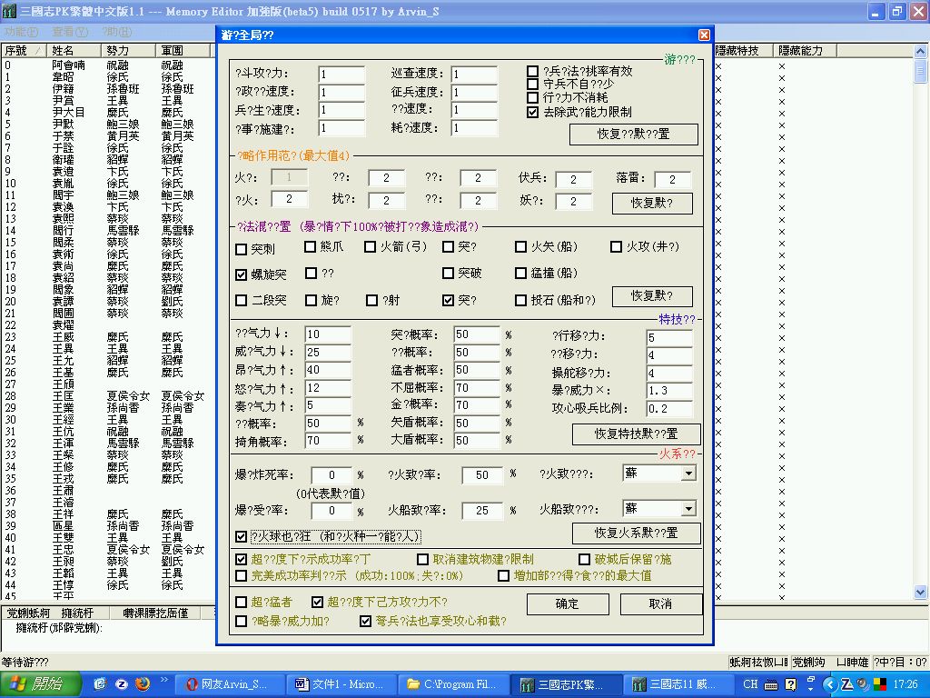Open the 查看(V) menu
This screenshot has height=698, width=930.
pos(69,31)
